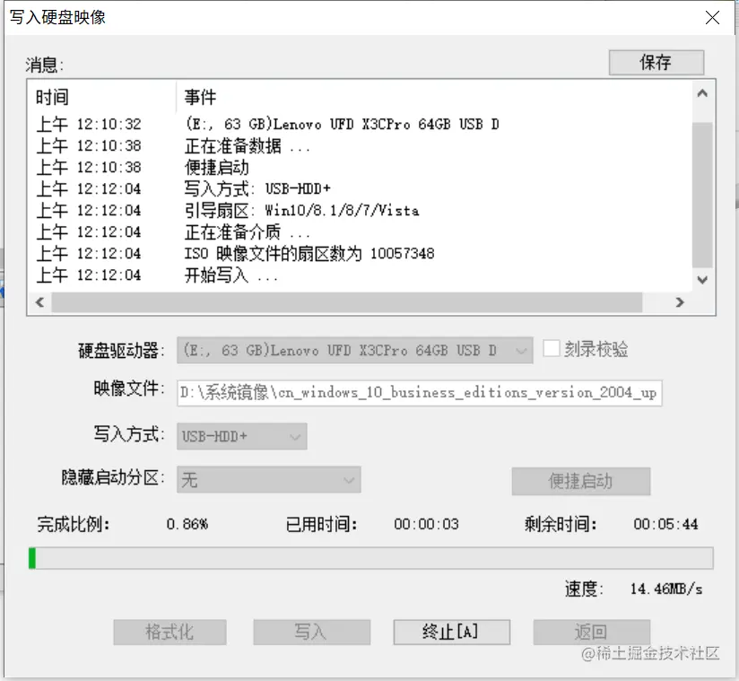Click the 终止[A] button

(451, 632)
